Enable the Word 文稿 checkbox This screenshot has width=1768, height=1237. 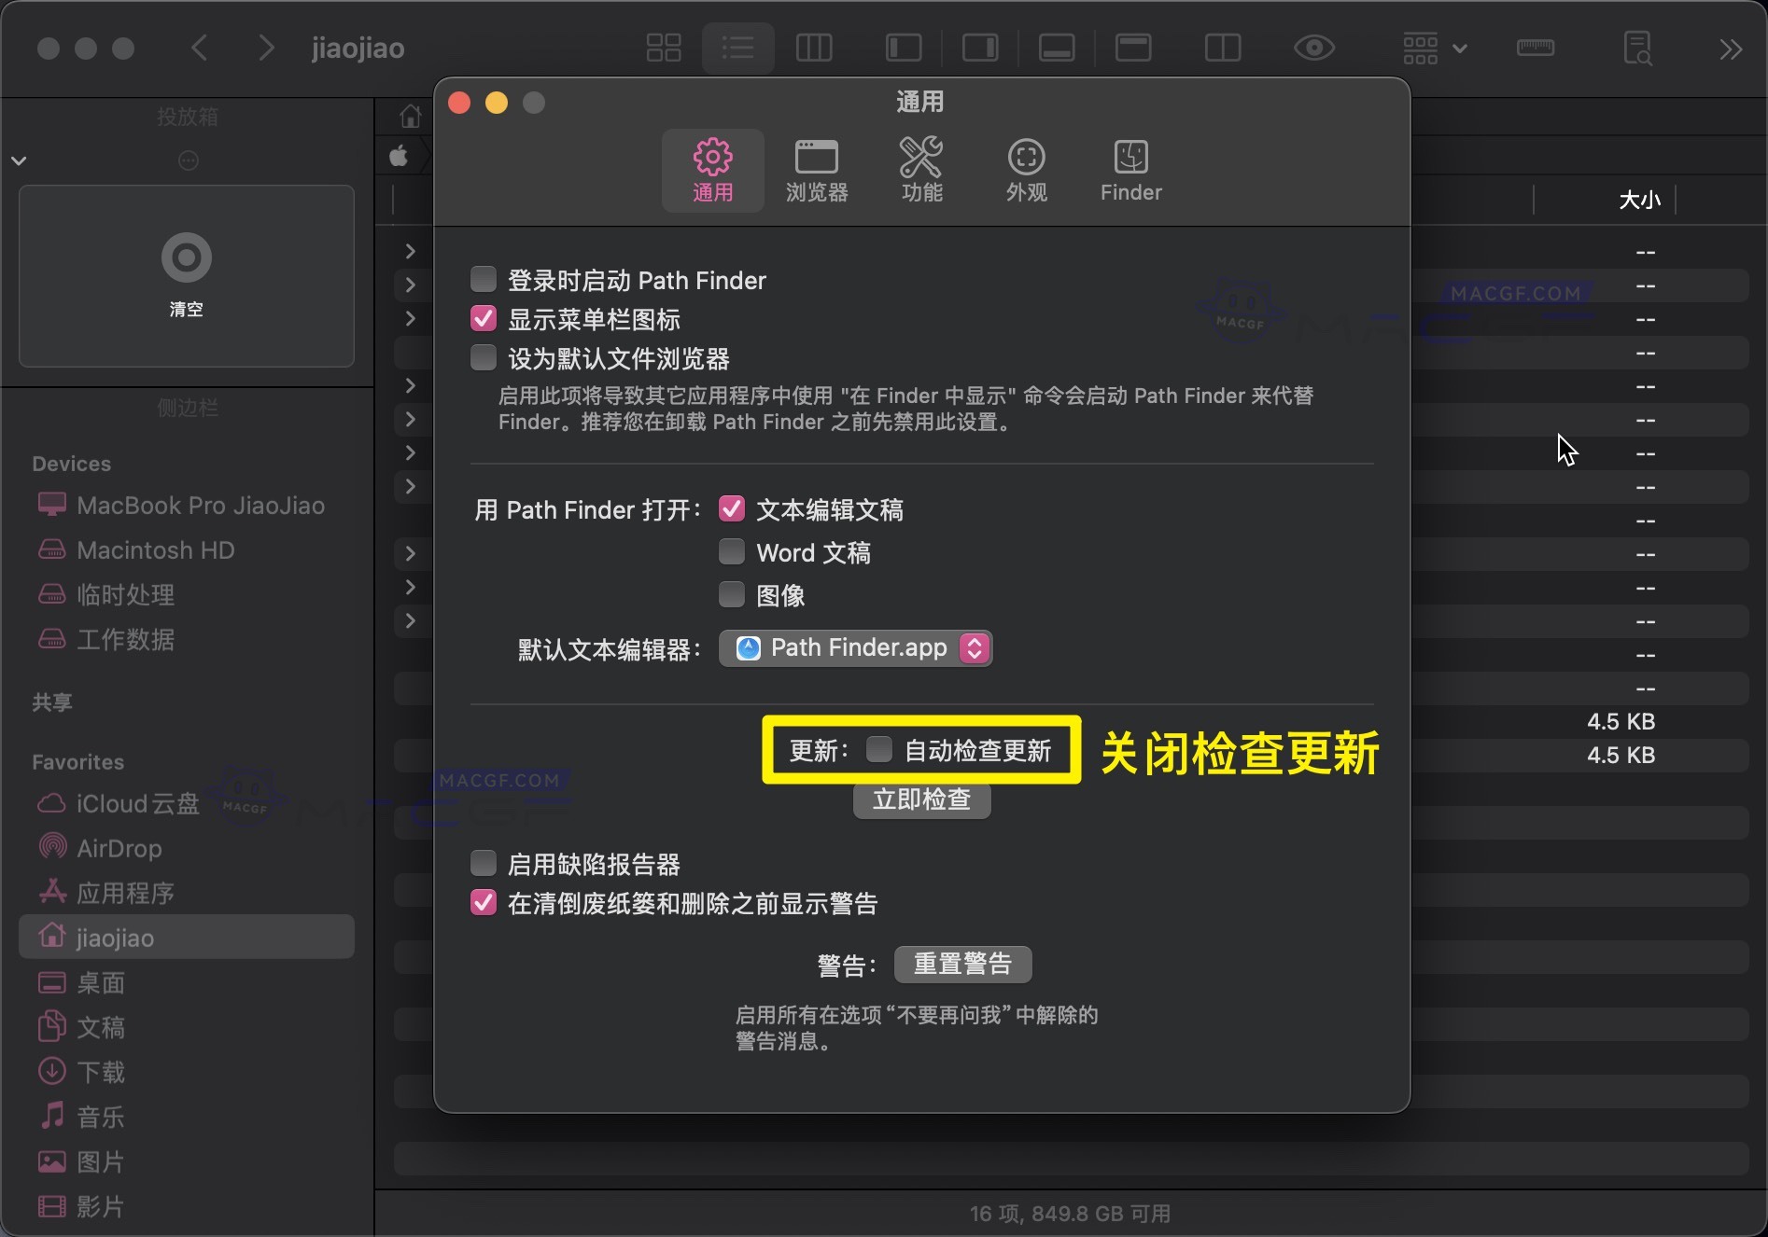point(731,551)
